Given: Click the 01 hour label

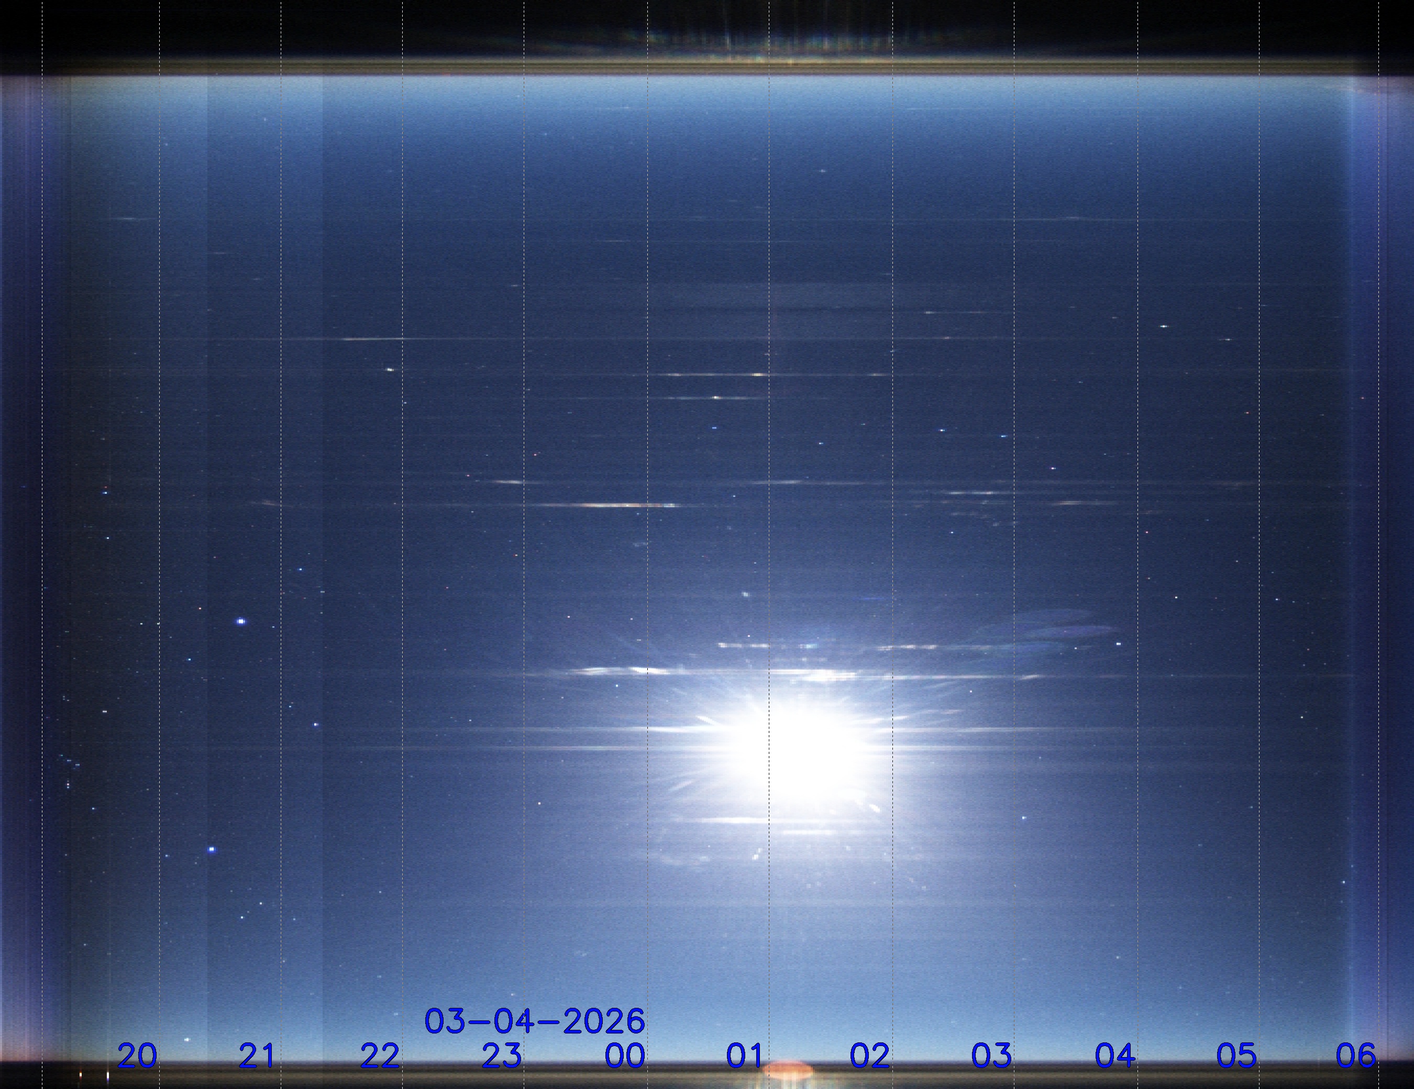Looking at the screenshot, I should coord(745,1056).
